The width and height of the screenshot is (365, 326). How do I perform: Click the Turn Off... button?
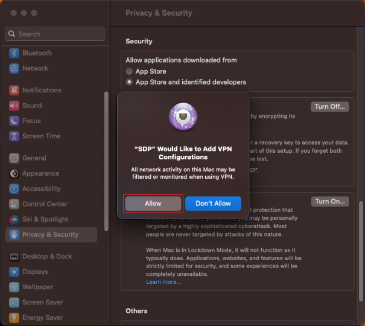tap(330, 107)
